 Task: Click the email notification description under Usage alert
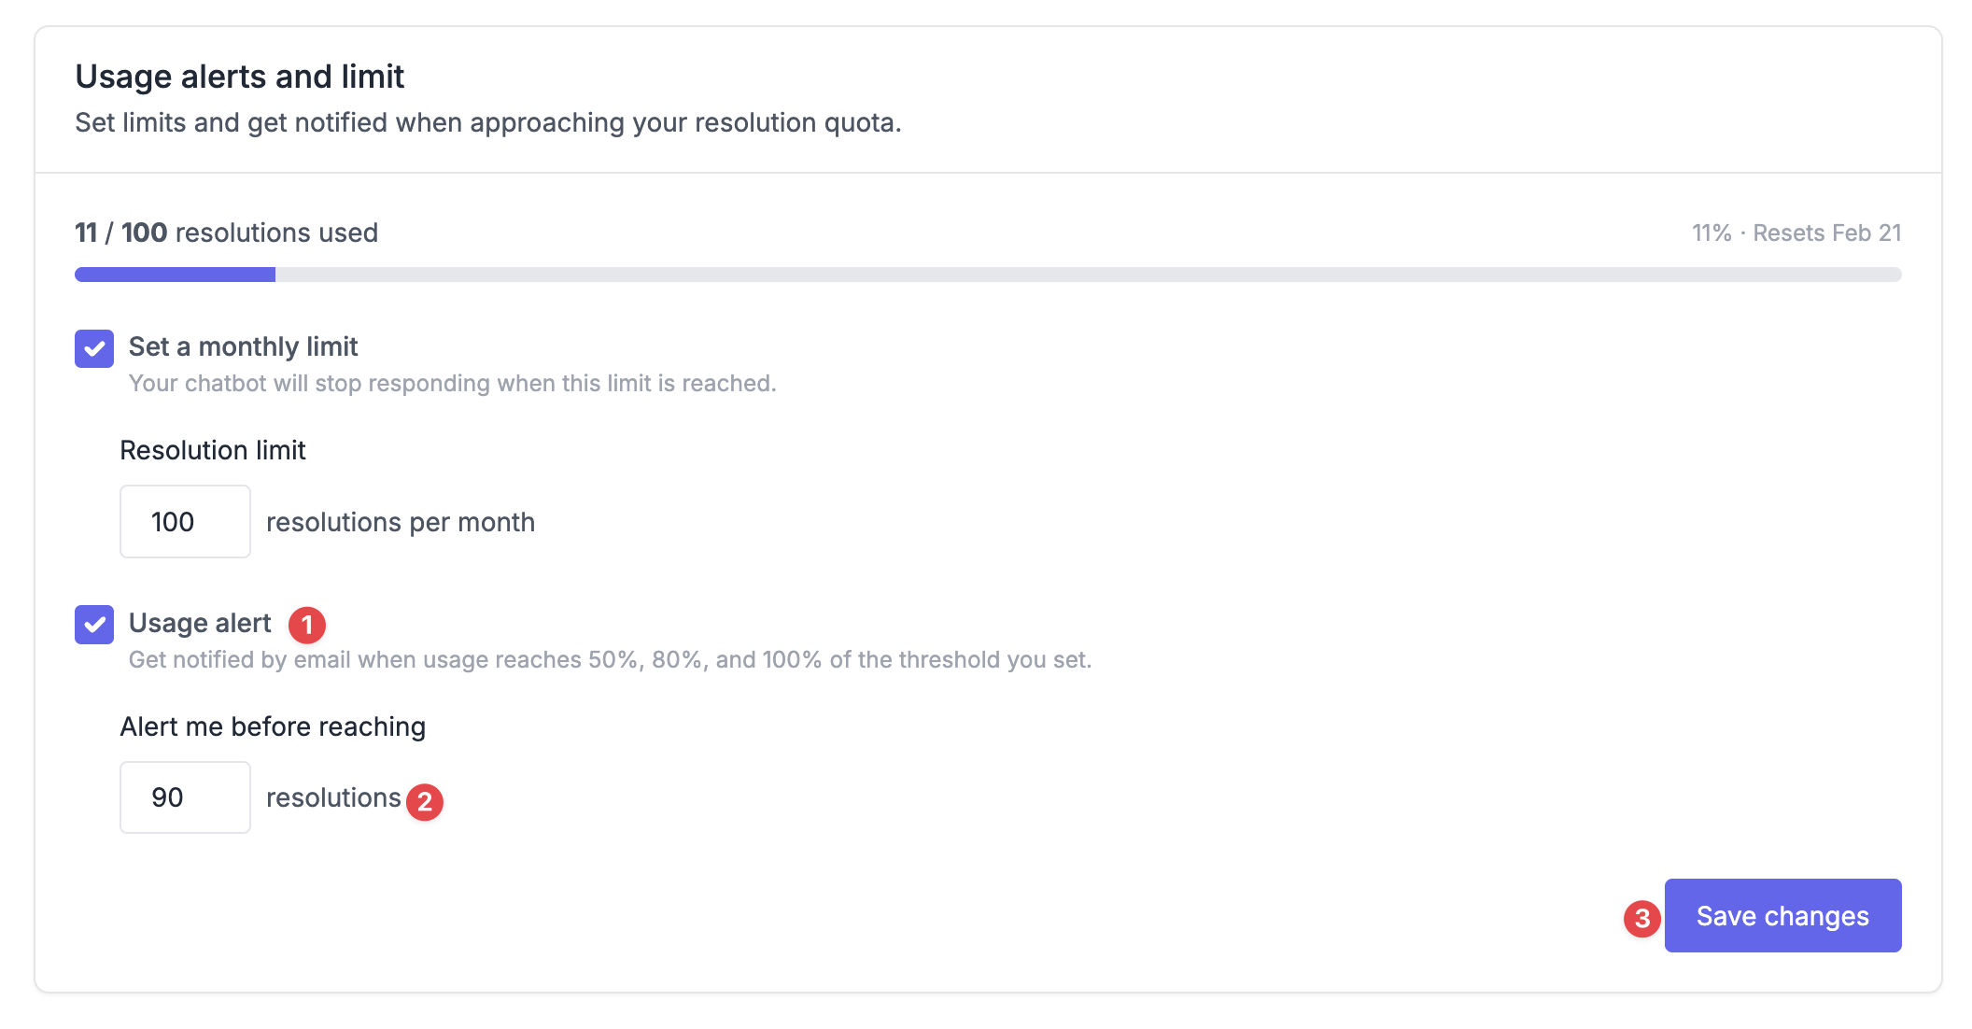tap(610, 659)
